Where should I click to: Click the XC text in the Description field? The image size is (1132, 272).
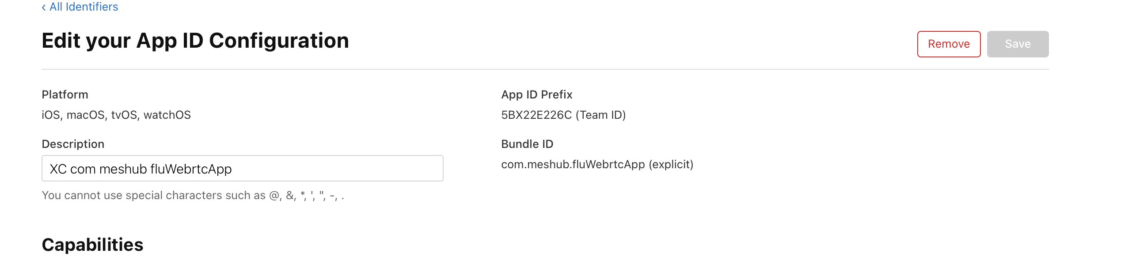58,169
